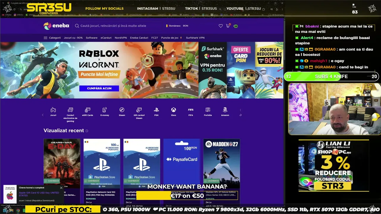
Task: Open the Madden 27 product card
Action: coord(221,172)
